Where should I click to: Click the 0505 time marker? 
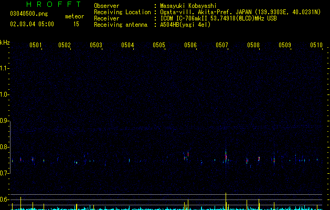pos(159,45)
